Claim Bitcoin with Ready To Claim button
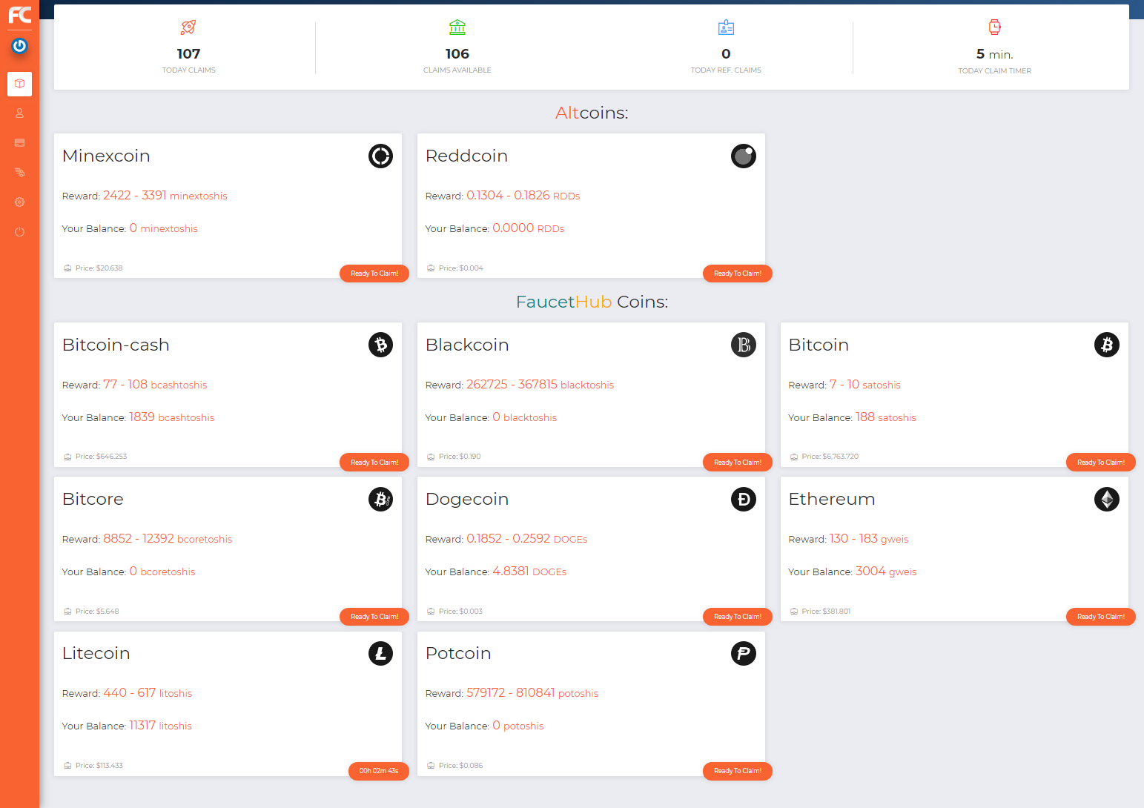1144x808 pixels. coord(1101,463)
